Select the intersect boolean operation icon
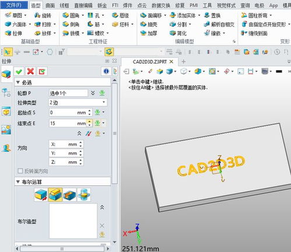The width and height of the screenshot is (291, 252). (84, 194)
